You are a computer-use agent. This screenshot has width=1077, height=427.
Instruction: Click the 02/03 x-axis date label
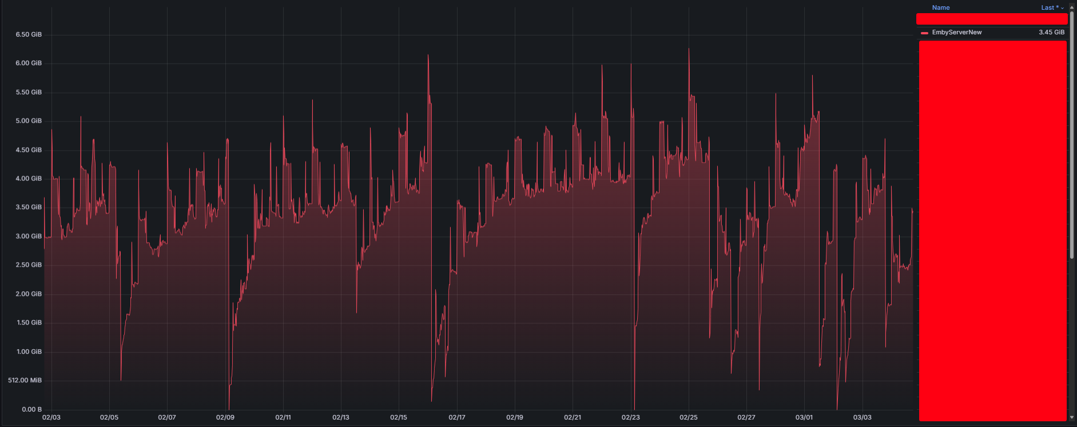point(51,417)
